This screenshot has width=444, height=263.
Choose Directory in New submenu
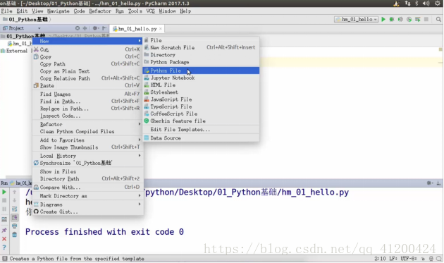pyautogui.click(x=201, y=55)
